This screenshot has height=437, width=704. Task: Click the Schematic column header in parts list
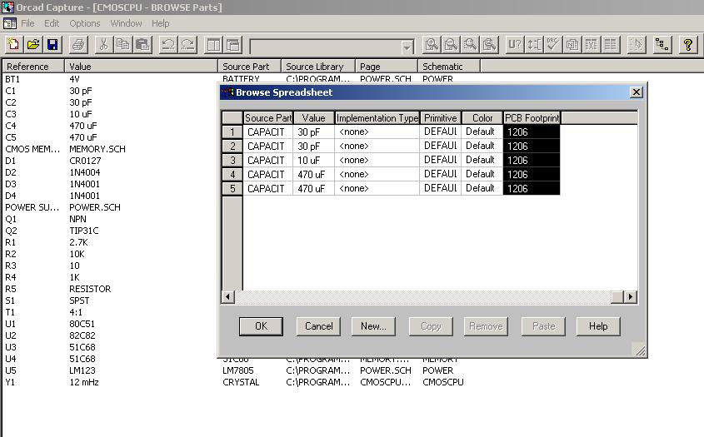click(x=448, y=67)
